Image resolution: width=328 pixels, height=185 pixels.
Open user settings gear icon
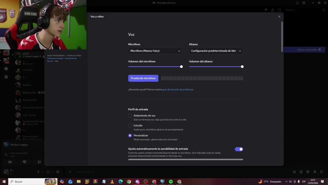[58, 172]
